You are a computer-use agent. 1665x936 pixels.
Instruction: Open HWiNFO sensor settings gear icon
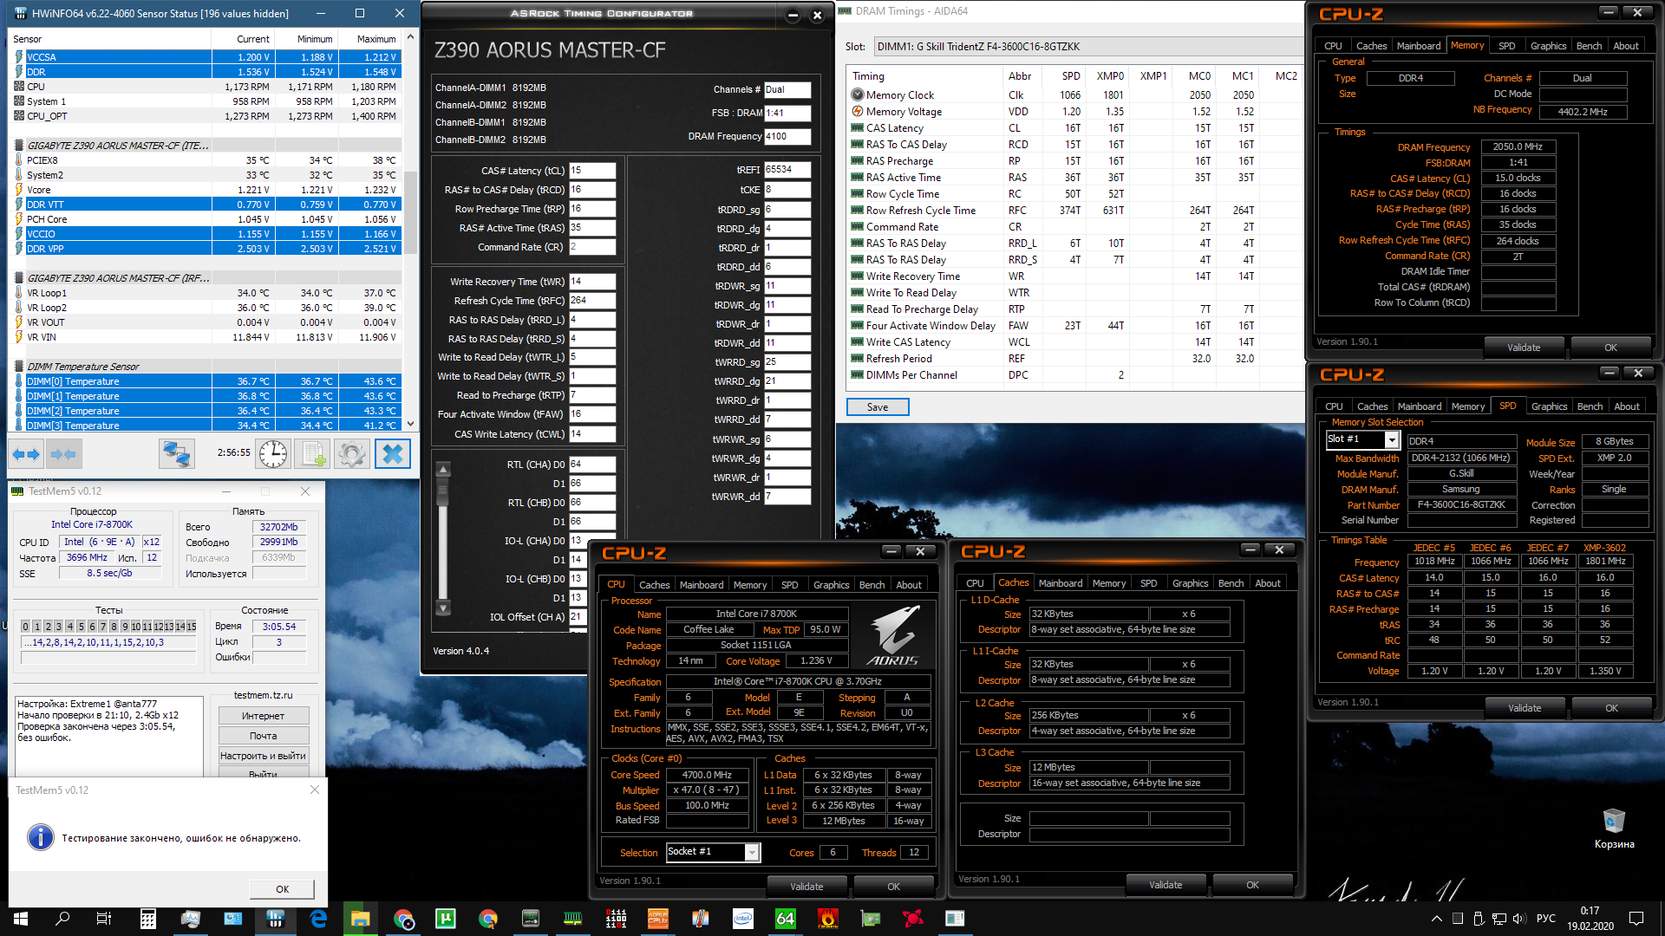pos(352,453)
